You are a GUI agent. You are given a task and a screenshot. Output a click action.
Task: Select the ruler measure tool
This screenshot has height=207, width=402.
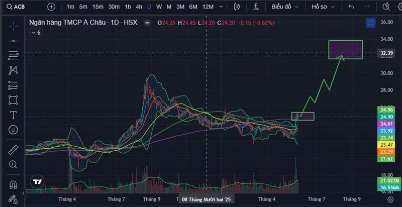point(13,150)
